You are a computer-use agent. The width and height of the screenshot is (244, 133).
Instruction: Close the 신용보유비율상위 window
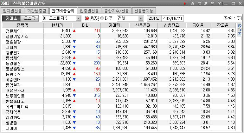tap(240, 3)
